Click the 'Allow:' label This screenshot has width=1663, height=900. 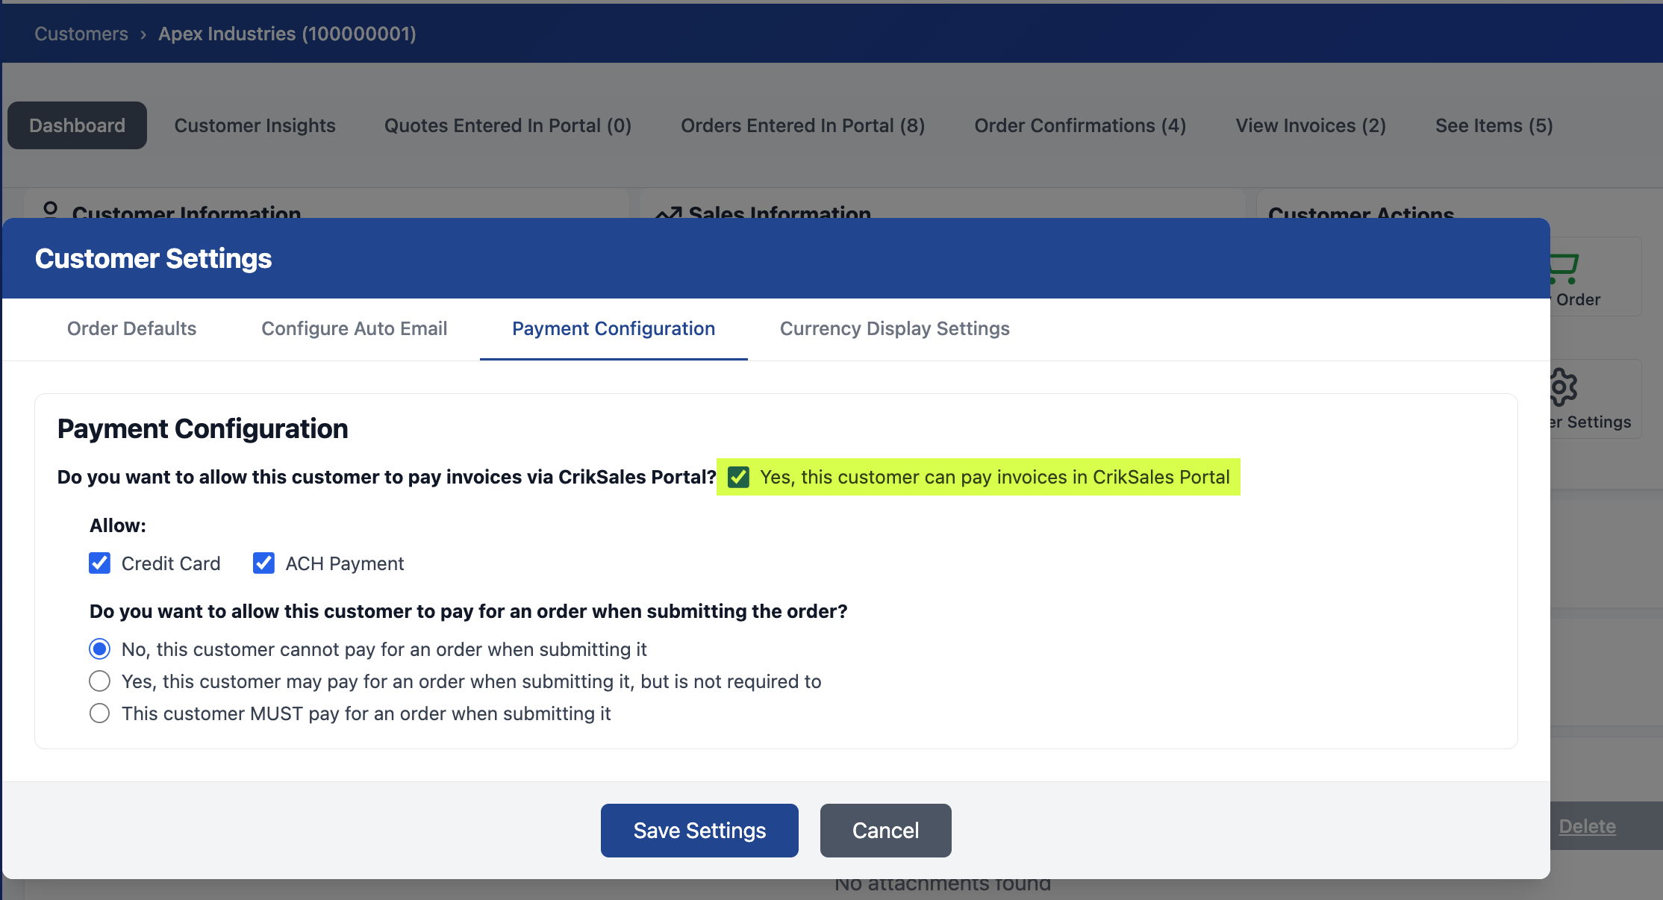coord(118,525)
